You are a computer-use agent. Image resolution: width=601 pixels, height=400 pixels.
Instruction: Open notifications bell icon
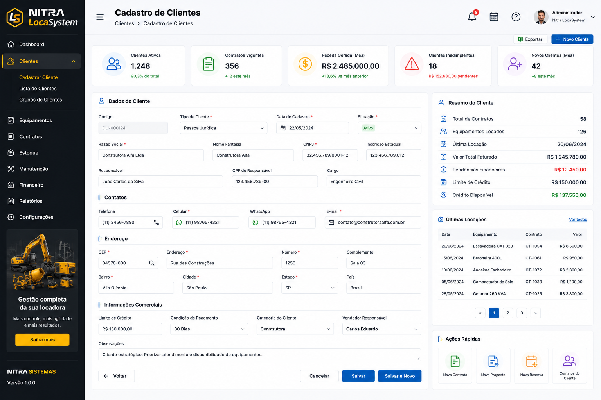tap(472, 17)
